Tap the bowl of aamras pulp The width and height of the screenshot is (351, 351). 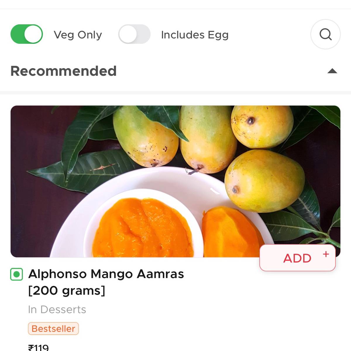coord(143,228)
